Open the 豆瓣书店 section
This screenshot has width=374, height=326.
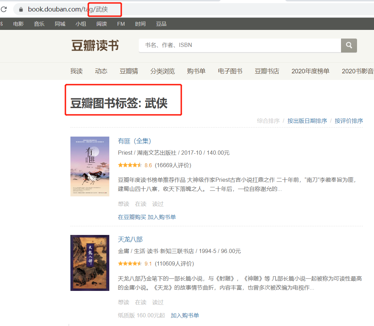267,71
